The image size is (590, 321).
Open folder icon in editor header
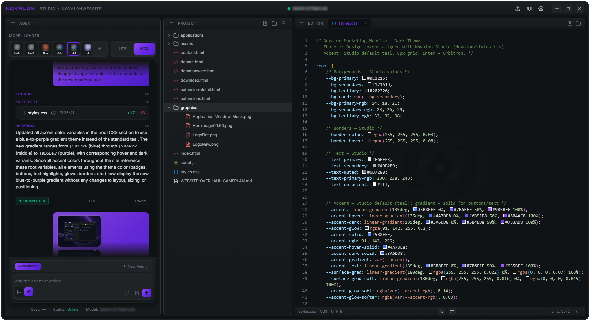pyautogui.click(x=578, y=23)
